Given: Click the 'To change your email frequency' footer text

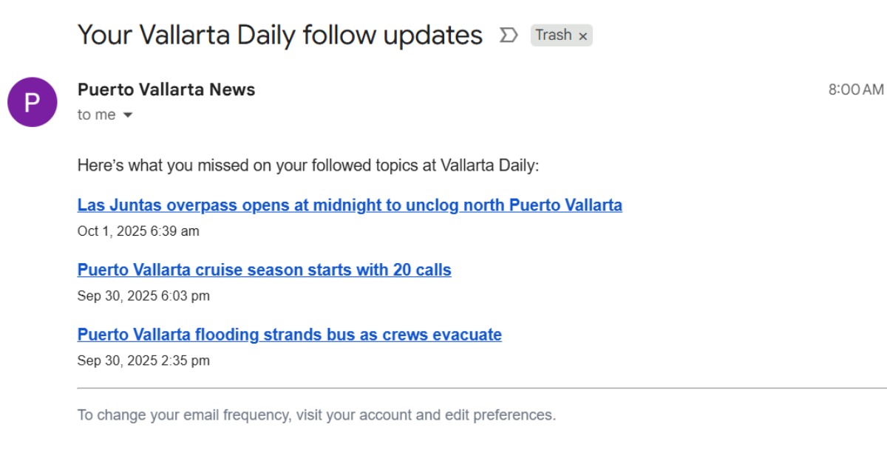Looking at the screenshot, I should [x=316, y=415].
